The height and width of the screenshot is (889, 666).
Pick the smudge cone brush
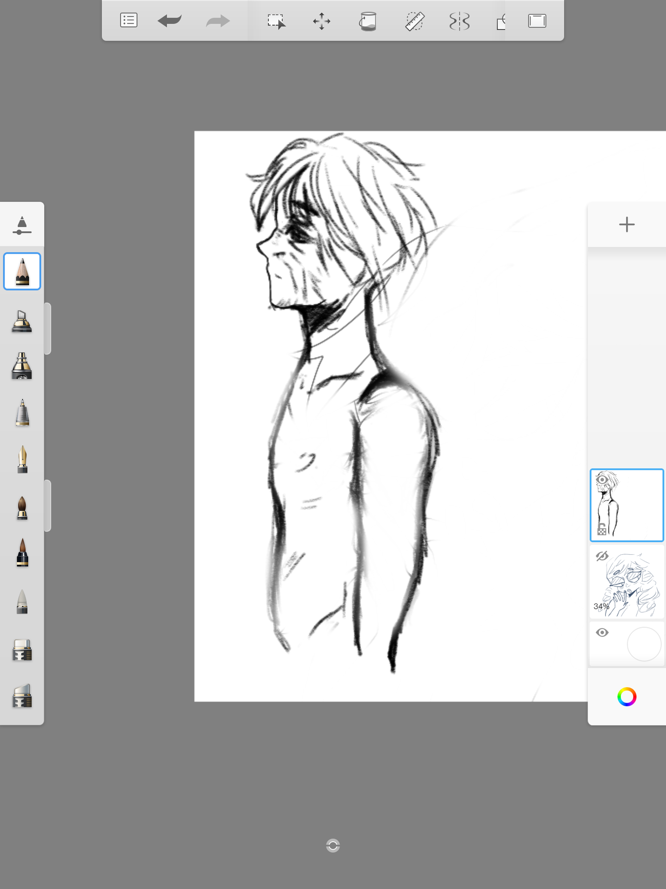pos(22,601)
